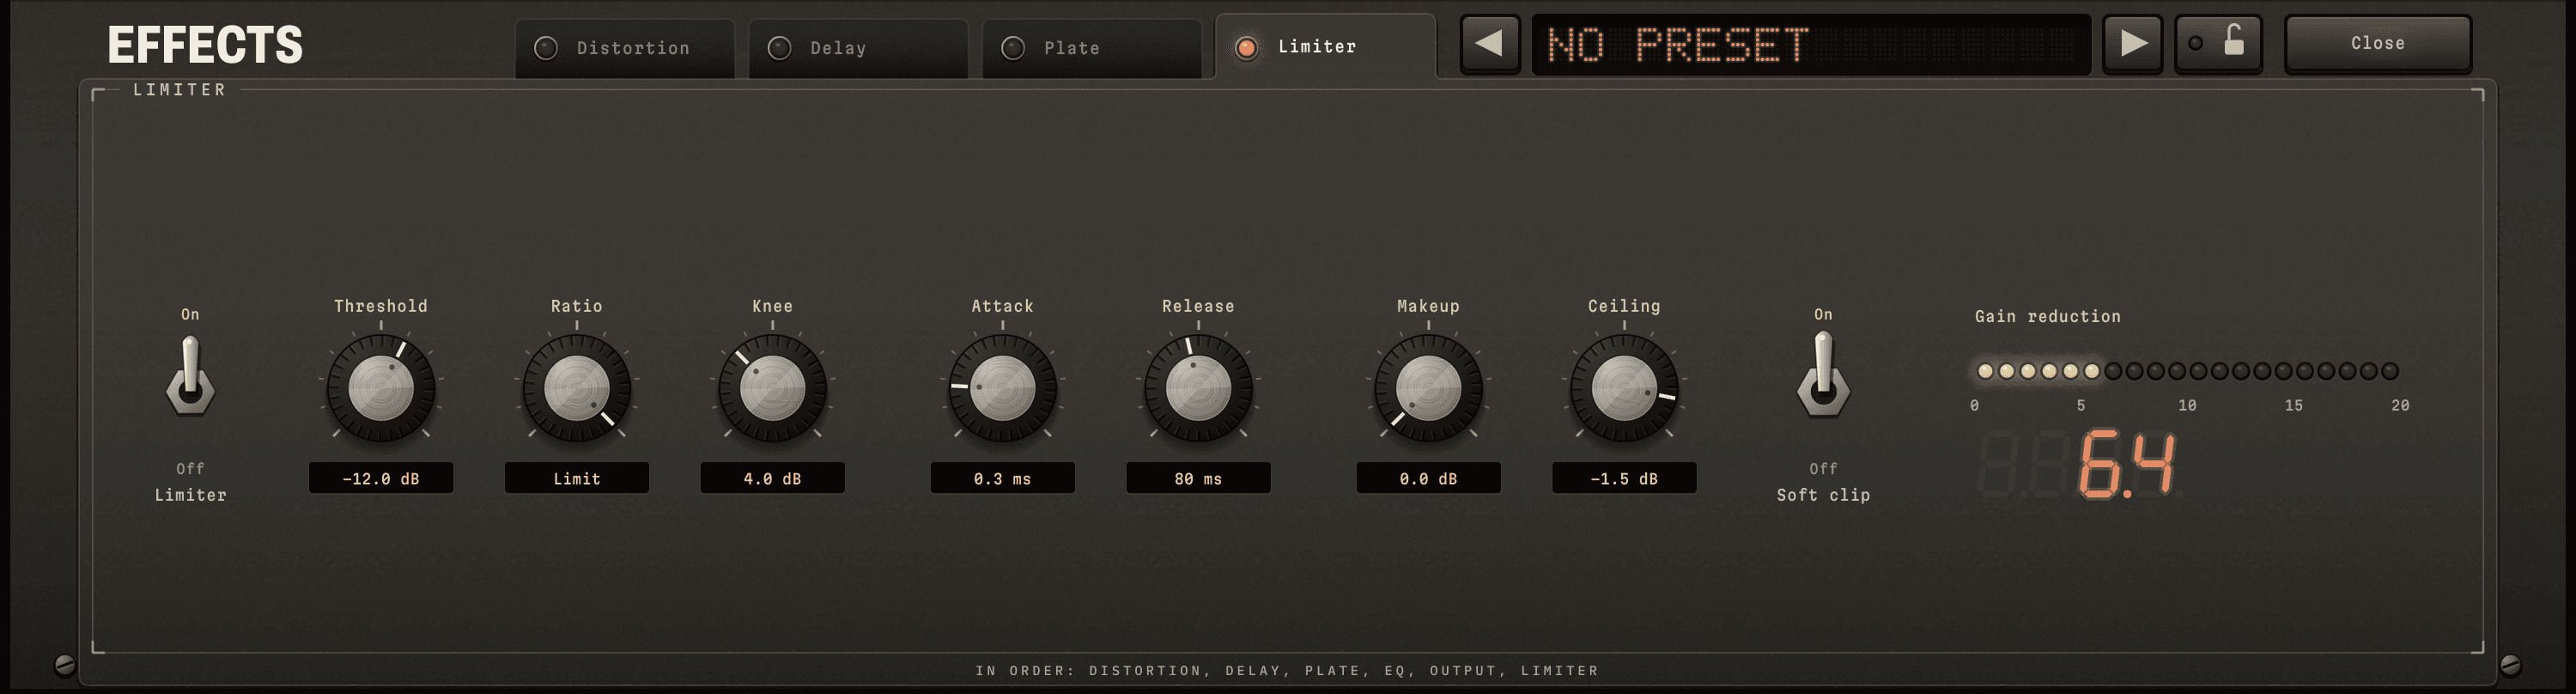Click the Release label
Viewport: 2576px width, 694px height.
(x=1198, y=306)
